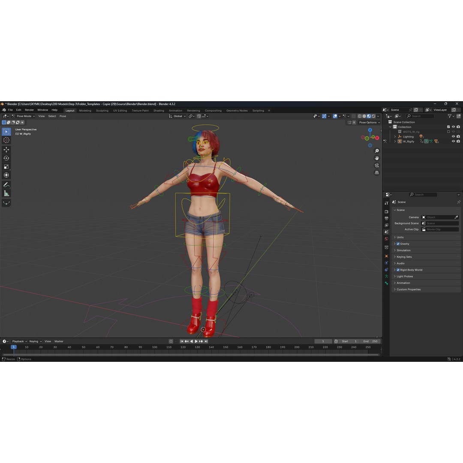Switch to Solid viewport shading

[364, 116]
